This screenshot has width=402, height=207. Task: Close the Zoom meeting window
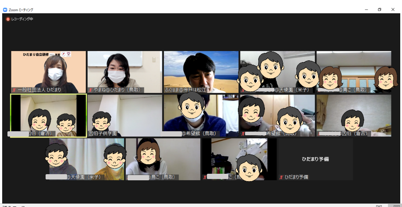(393, 10)
